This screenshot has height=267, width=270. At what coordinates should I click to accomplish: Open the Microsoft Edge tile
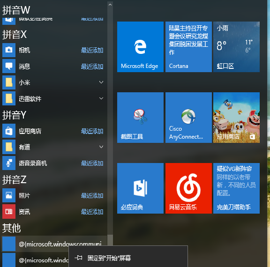[140, 47]
